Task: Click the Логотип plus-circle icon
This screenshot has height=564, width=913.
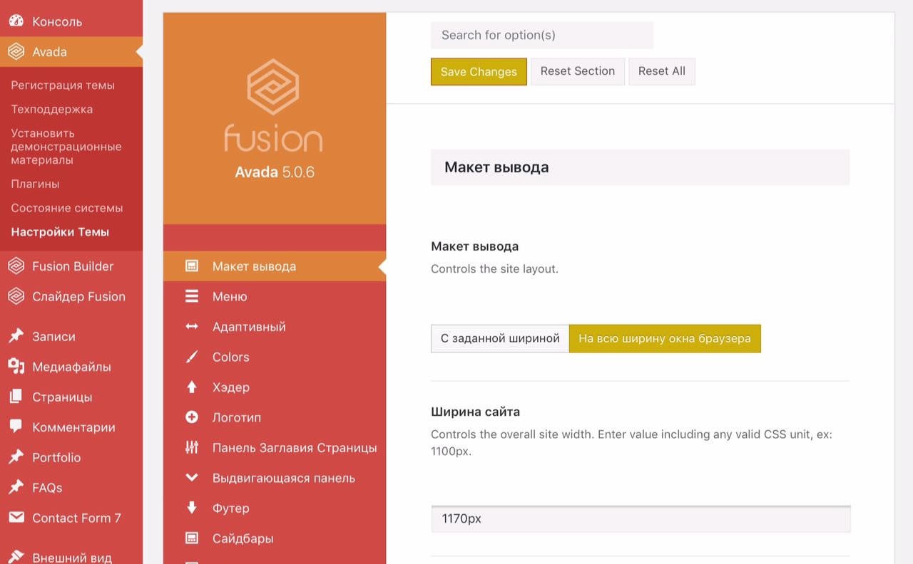Action: tap(192, 417)
